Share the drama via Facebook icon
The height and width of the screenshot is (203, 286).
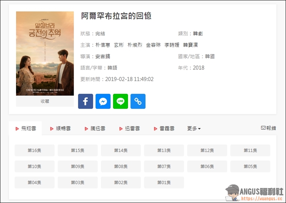tap(85, 101)
